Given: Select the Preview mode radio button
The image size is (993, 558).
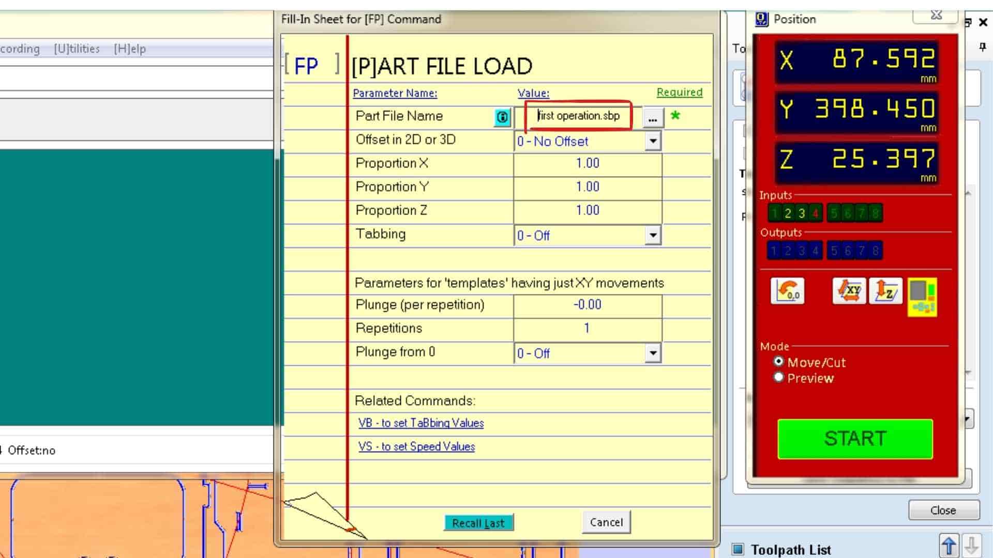Looking at the screenshot, I should tap(779, 378).
